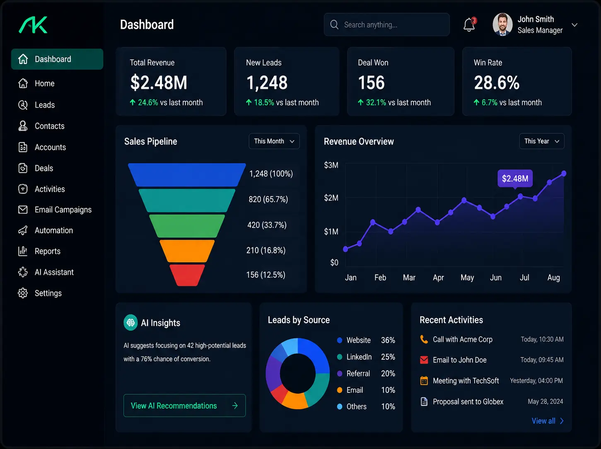Click the calendar icon for TechSoft meeting
This screenshot has height=449, width=601.
(424, 381)
